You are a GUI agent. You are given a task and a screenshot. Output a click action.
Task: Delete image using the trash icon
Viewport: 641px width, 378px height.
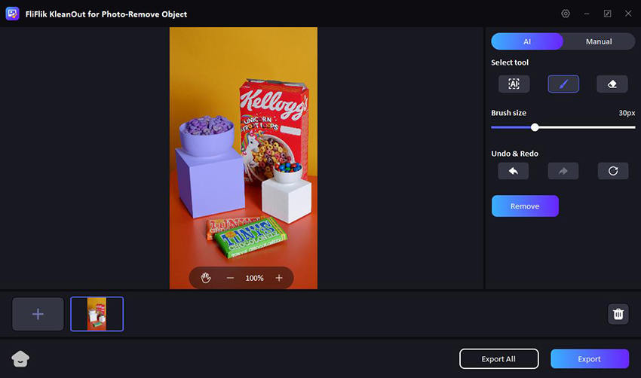click(618, 314)
